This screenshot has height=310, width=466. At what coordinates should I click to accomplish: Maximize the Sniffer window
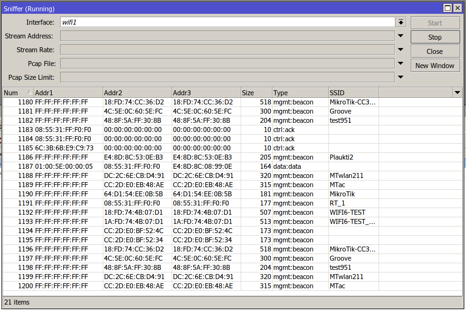pyautogui.click(x=448, y=8)
